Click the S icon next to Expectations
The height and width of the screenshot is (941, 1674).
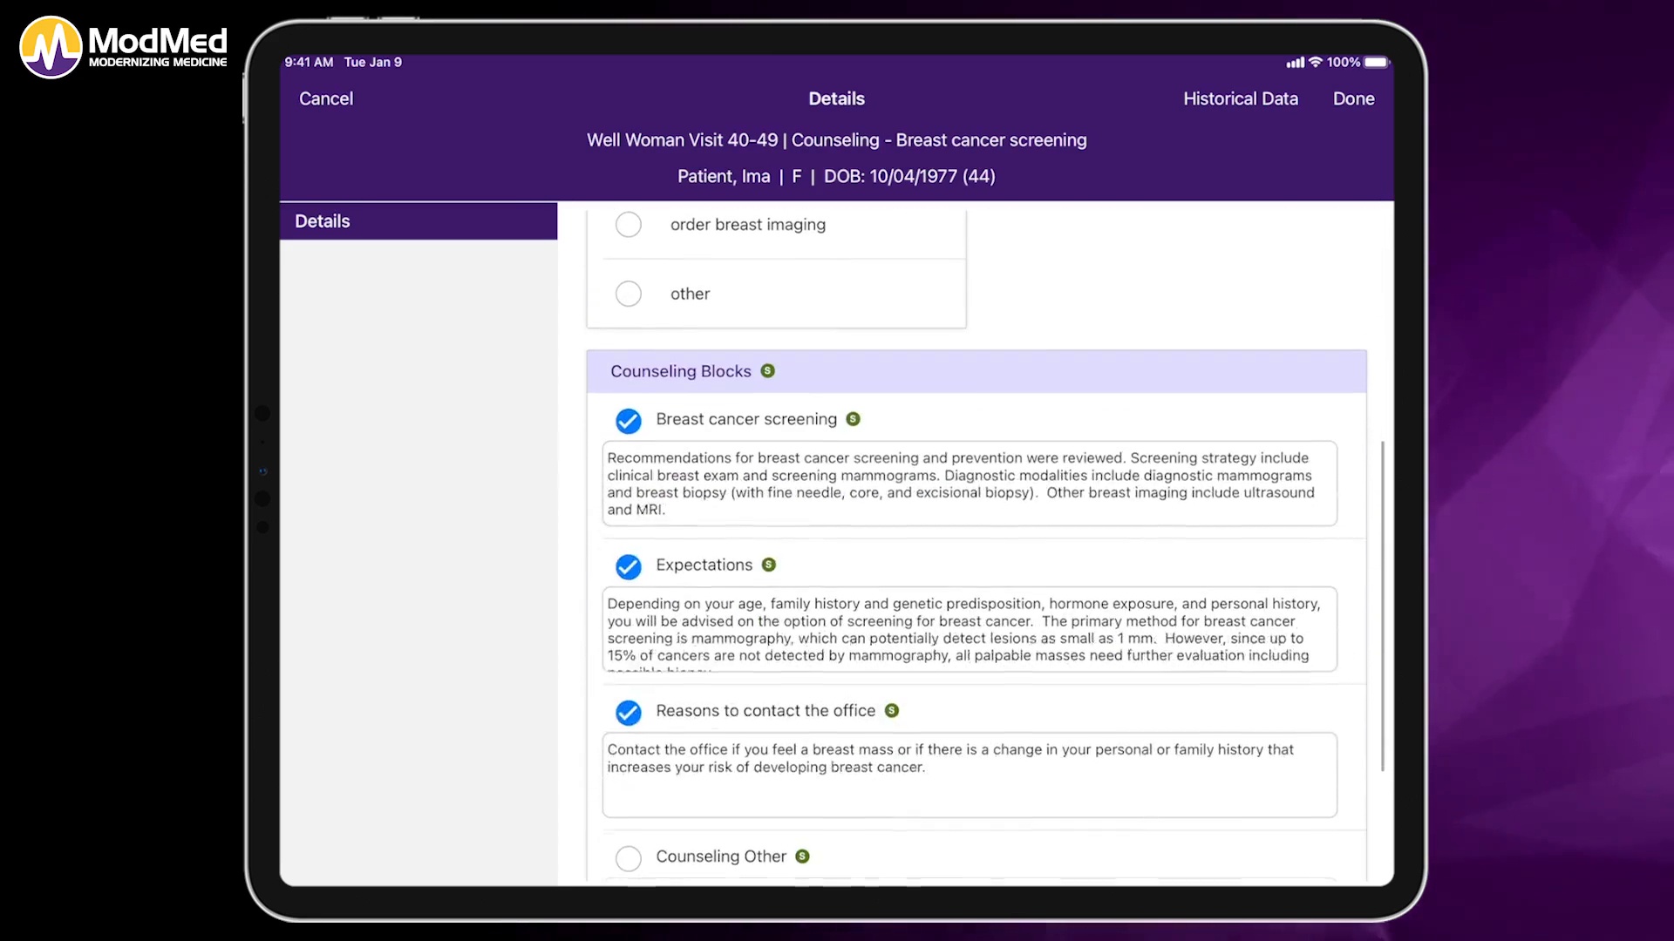[768, 565]
